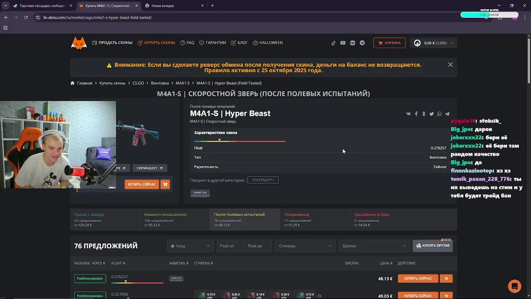Sort offers by Float column

[x=118, y=263]
